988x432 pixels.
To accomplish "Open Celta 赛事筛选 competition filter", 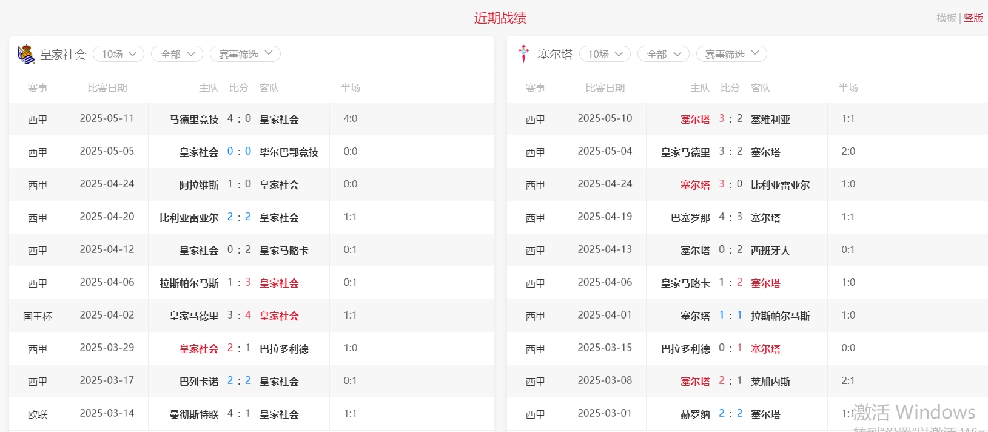I will click(x=731, y=54).
